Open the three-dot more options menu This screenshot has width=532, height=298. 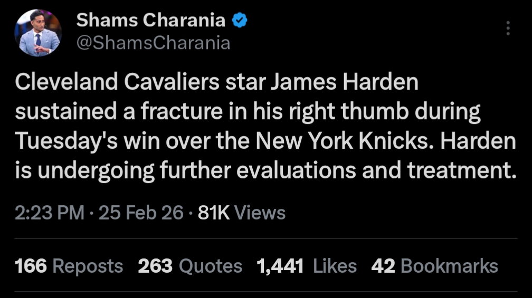click(508, 28)
